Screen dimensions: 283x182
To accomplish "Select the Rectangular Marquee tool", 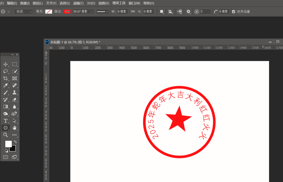I will click(14, 64).
